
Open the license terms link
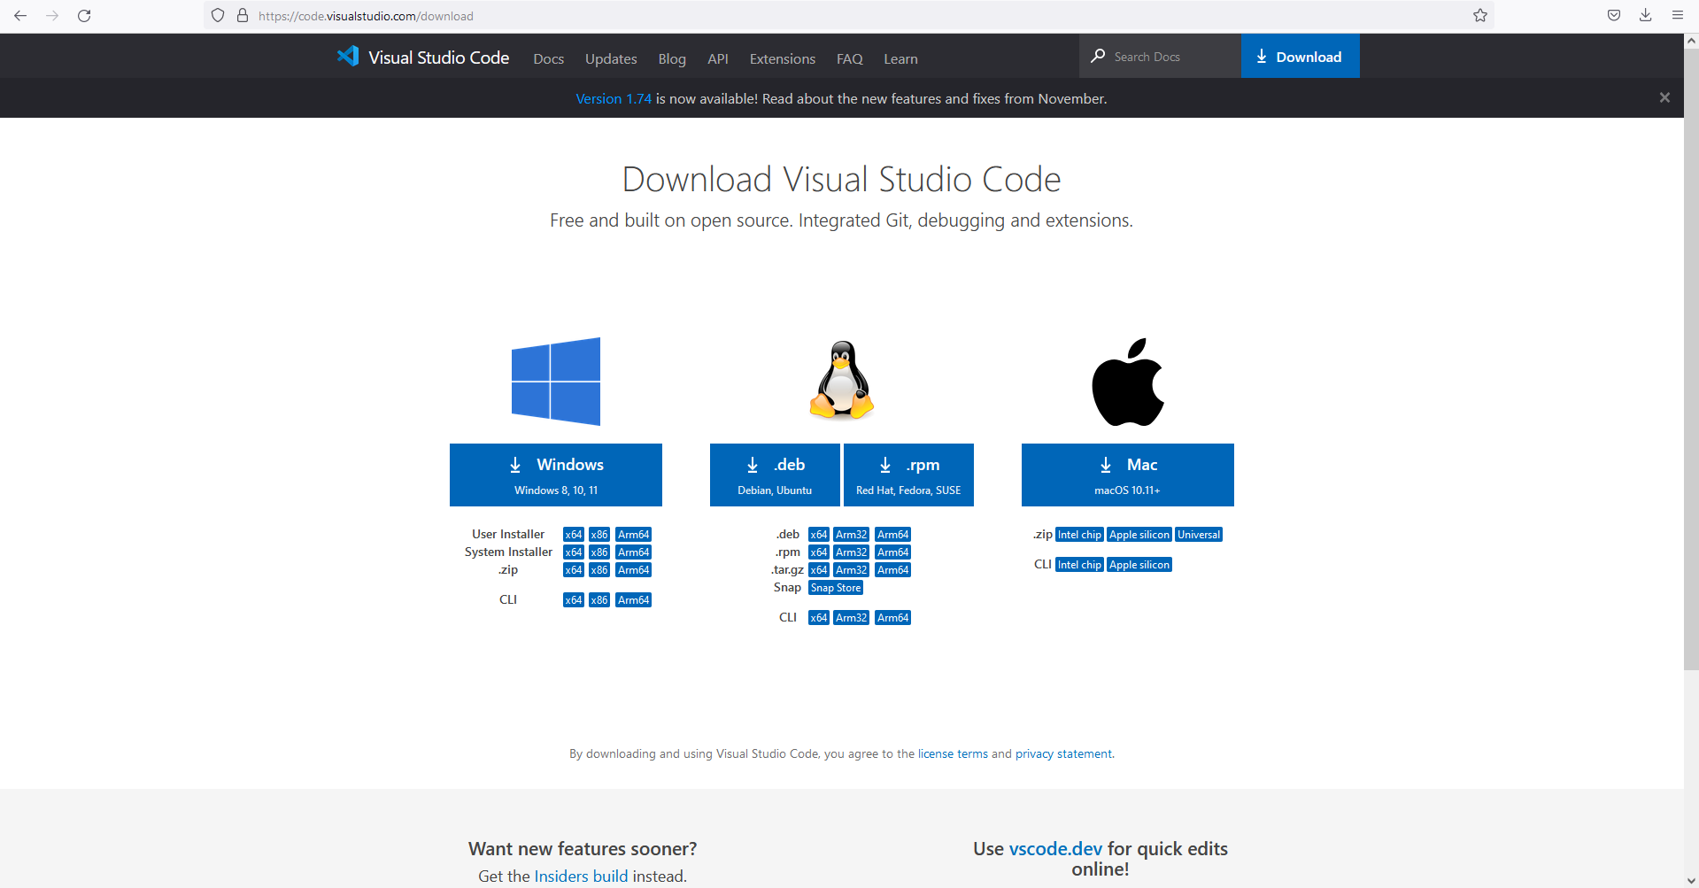953,753
